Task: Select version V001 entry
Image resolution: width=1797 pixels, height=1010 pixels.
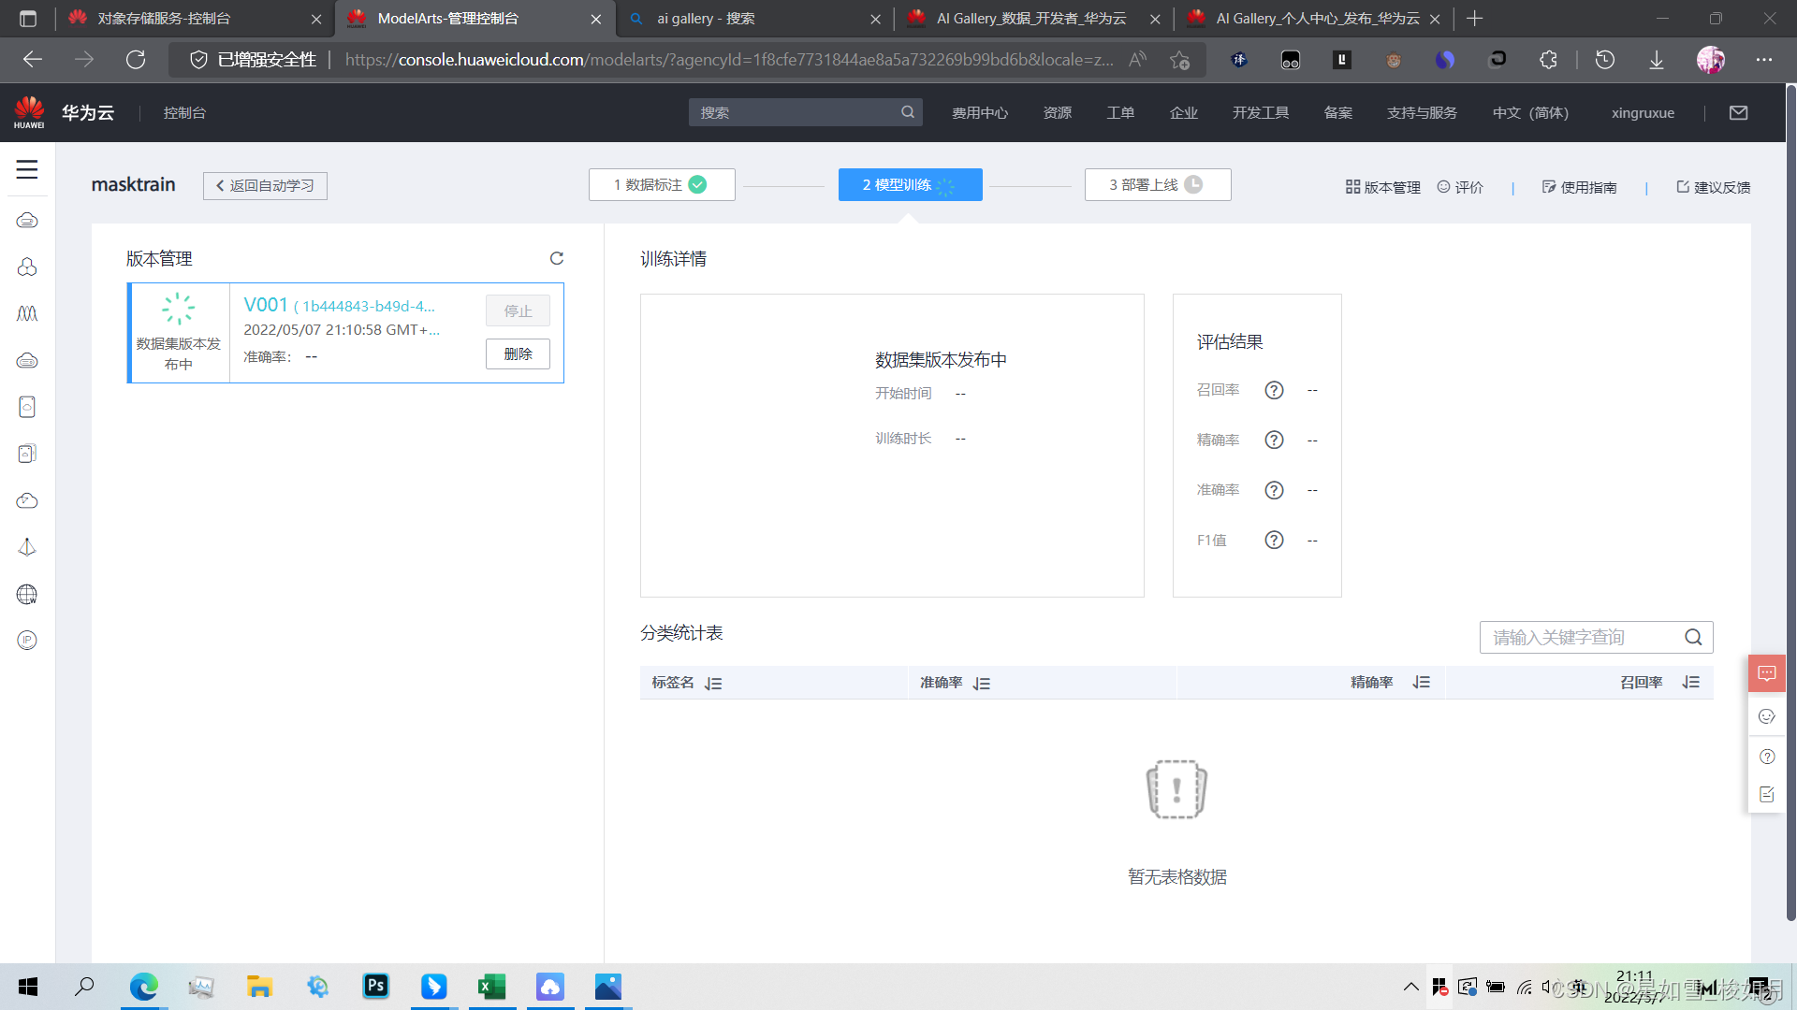Action: [345, 333]
